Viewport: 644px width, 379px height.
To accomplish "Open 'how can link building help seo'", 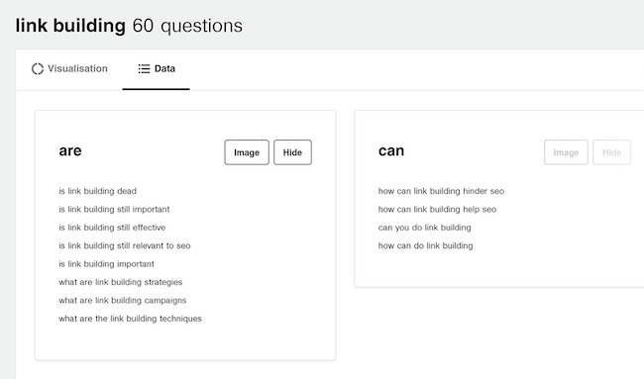I will click(x=437, y=209).
